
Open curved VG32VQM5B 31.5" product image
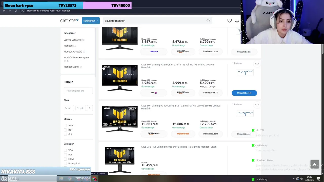(x=120, y=119)
